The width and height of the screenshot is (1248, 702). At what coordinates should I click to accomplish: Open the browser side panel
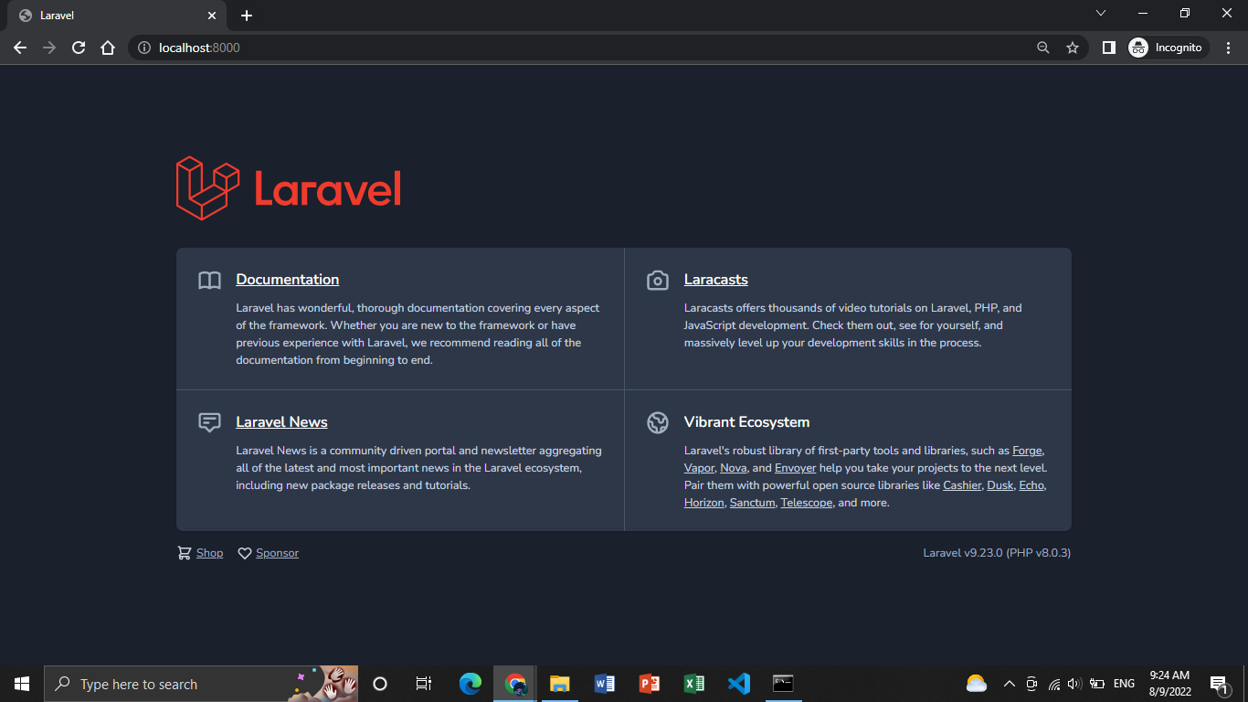click(1109, 48)
